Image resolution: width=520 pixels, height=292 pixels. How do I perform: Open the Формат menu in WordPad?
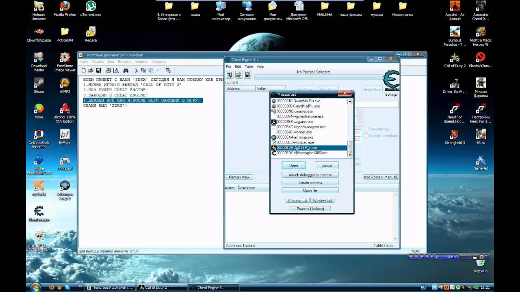pyautogui.click(x=141, y=62)
